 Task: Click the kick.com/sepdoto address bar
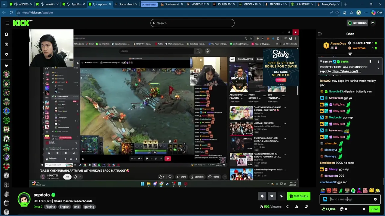171,13
